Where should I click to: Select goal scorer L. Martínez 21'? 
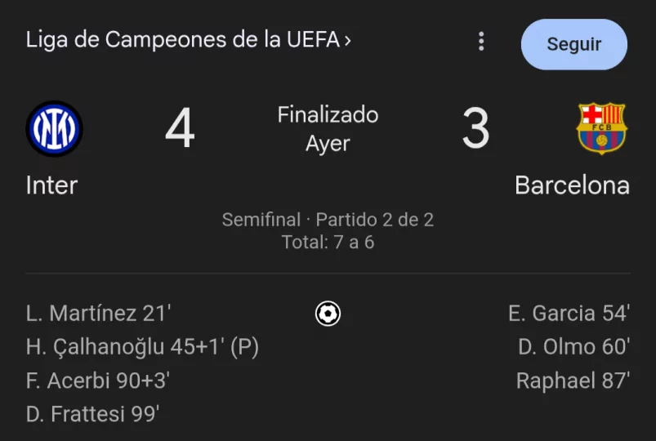tap(99, 314)
